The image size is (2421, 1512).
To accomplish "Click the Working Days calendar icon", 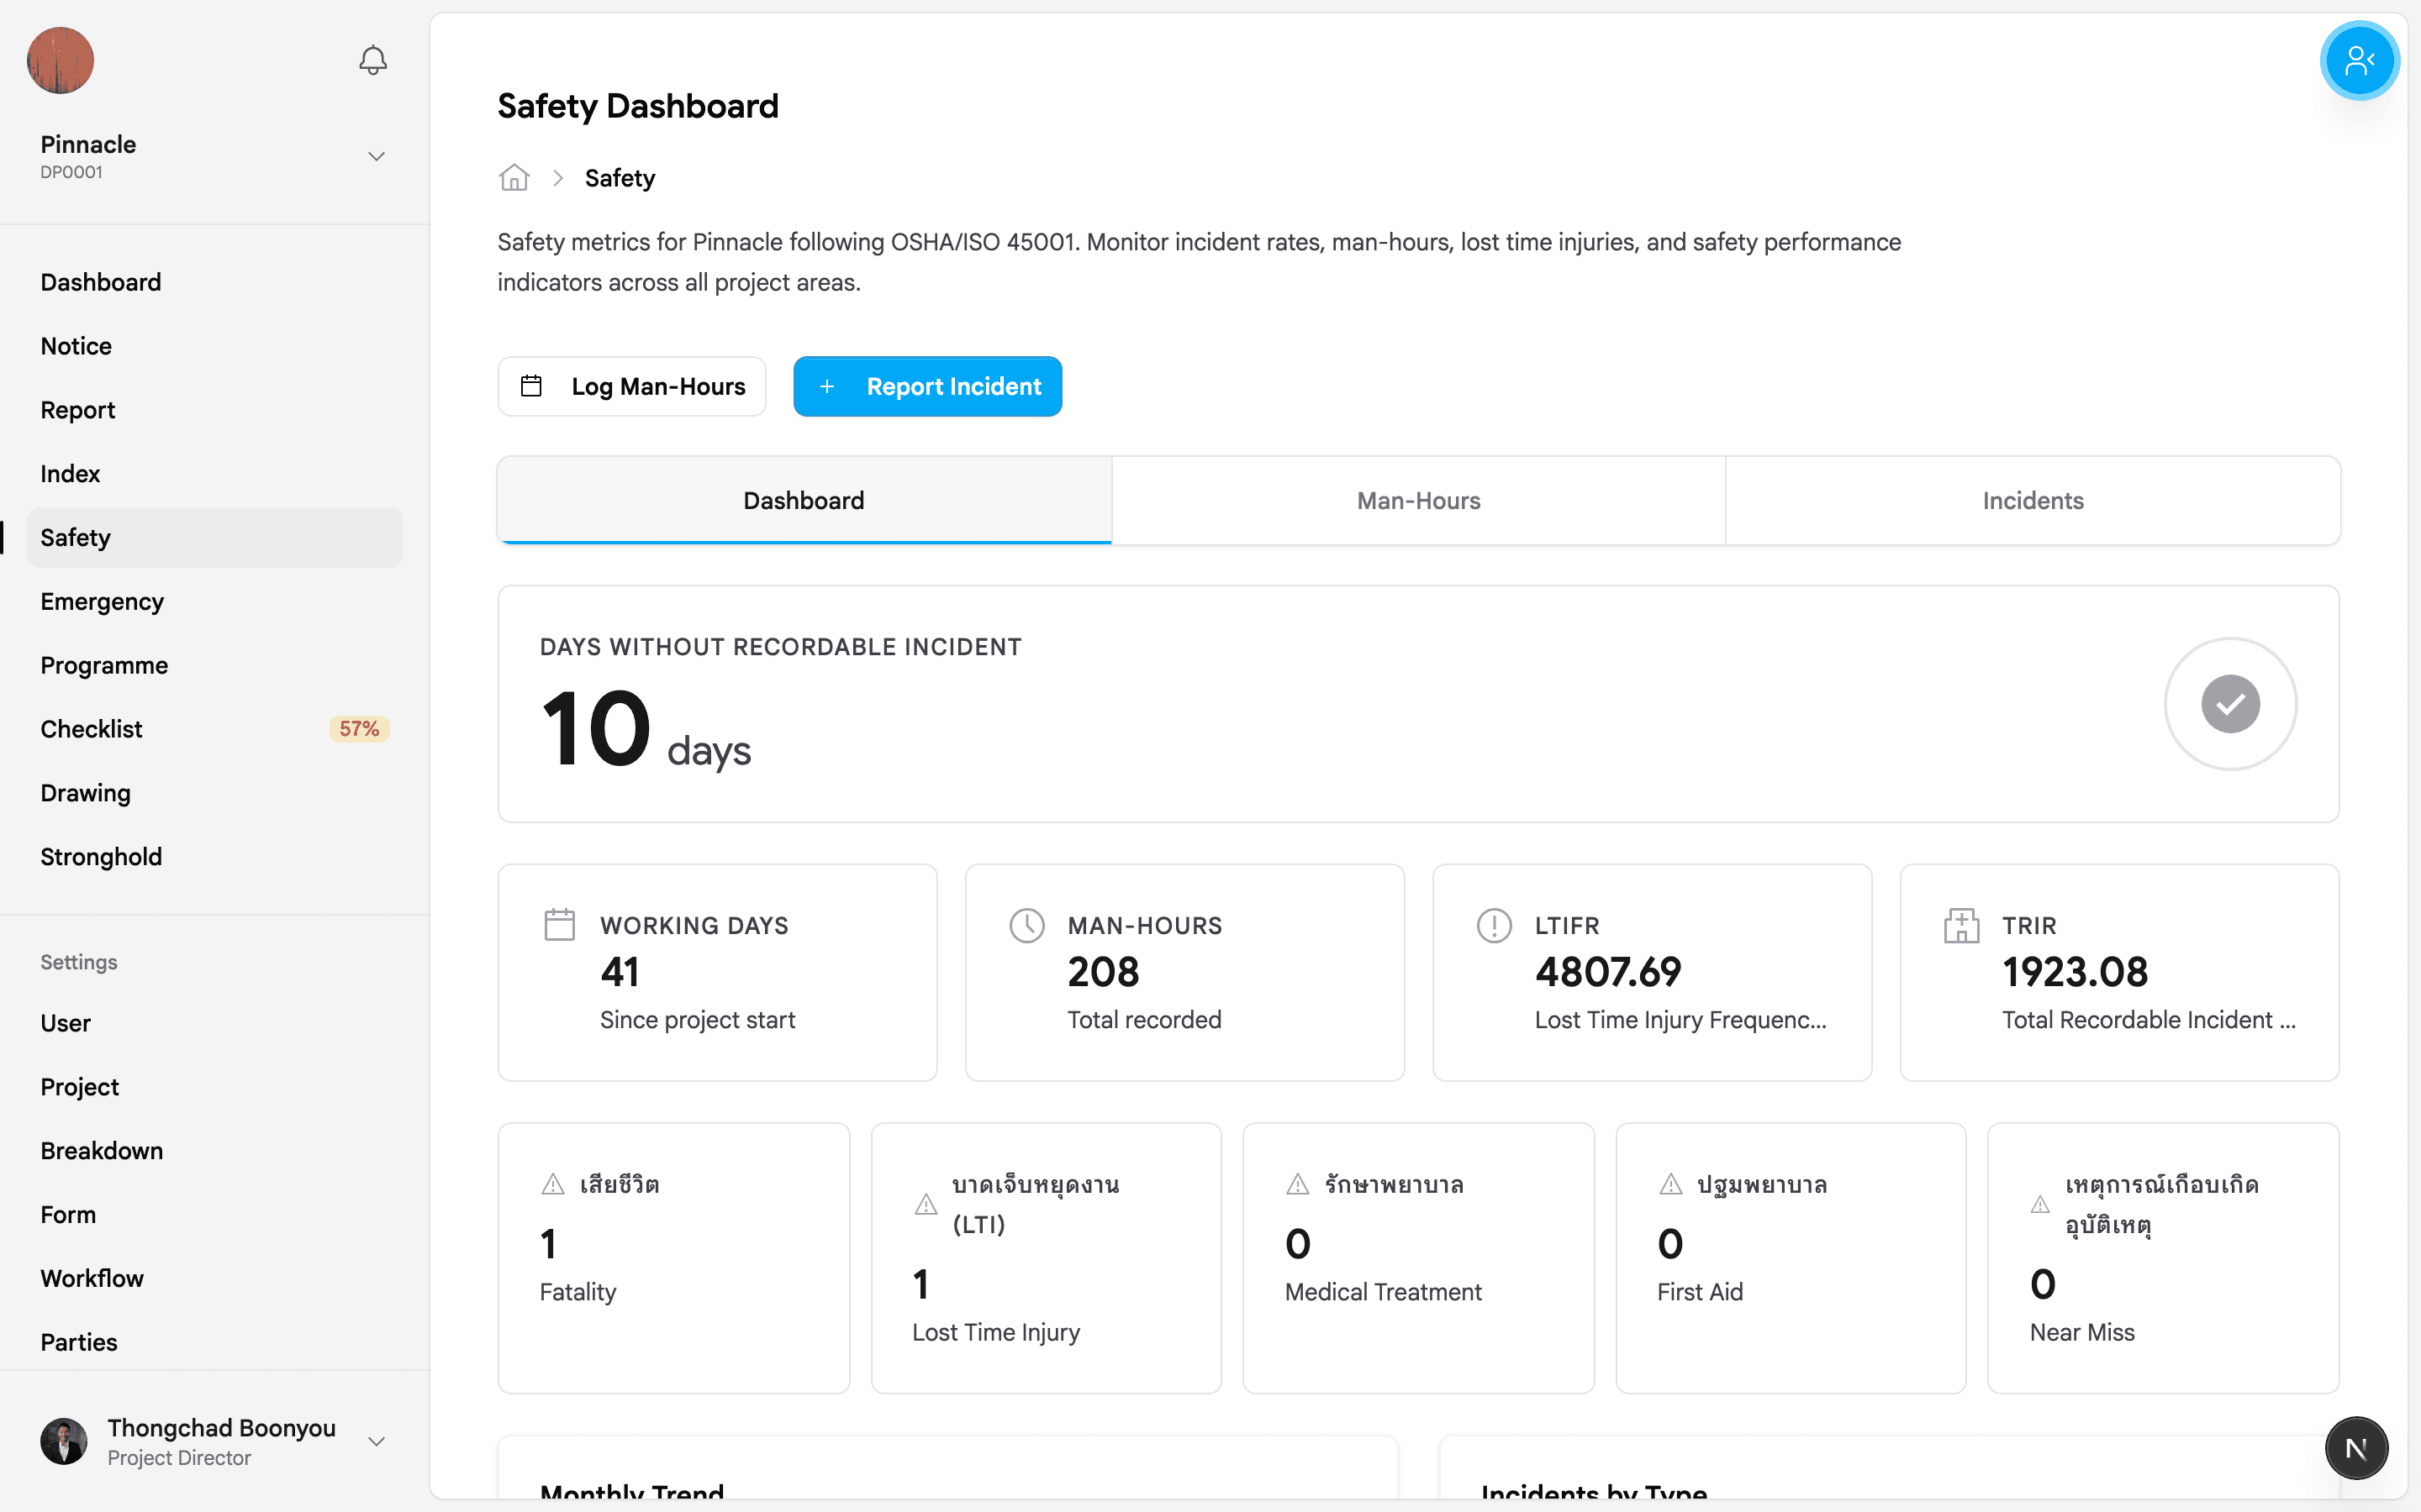I will tap(559, 925).
